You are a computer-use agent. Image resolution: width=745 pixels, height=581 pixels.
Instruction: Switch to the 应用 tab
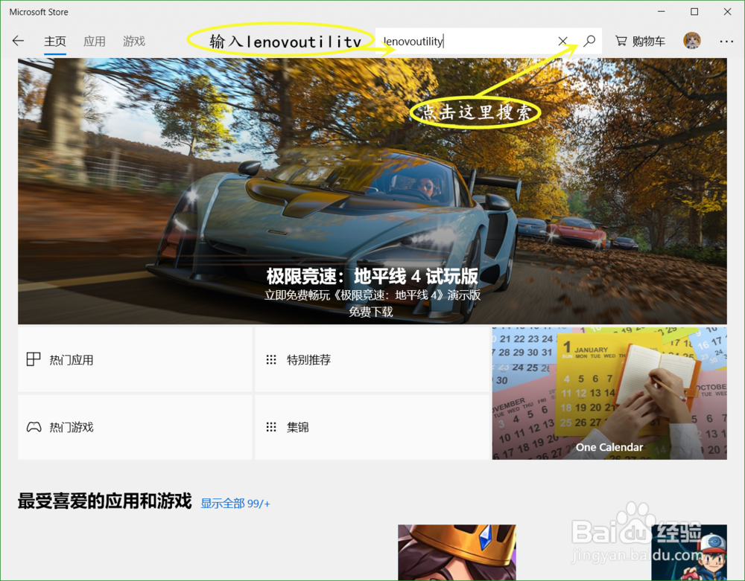pos(95,41)
